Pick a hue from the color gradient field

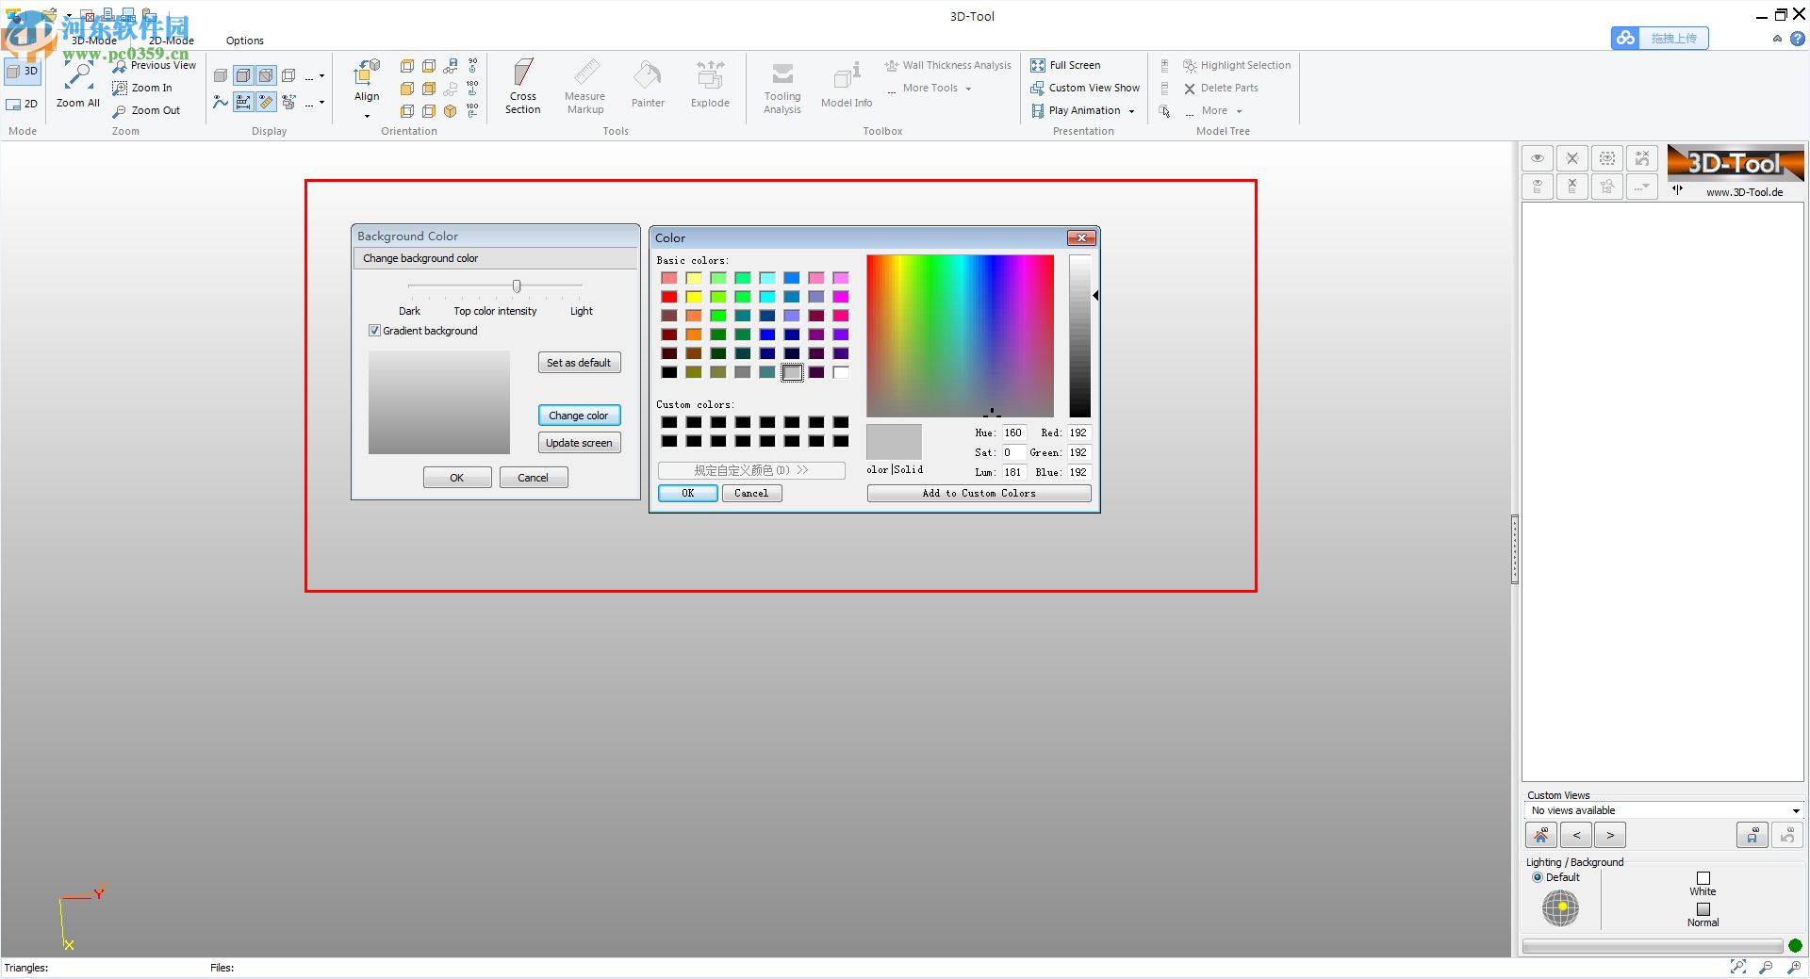(960, 335)
